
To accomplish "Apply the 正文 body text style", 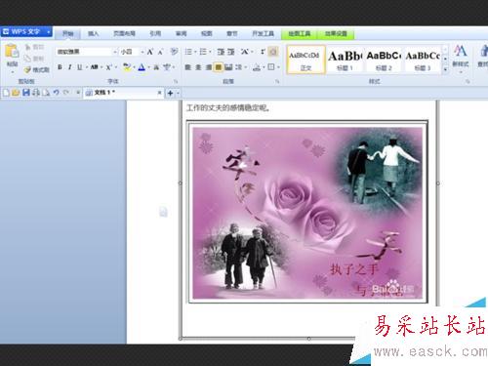I will (x=305, y=60).
